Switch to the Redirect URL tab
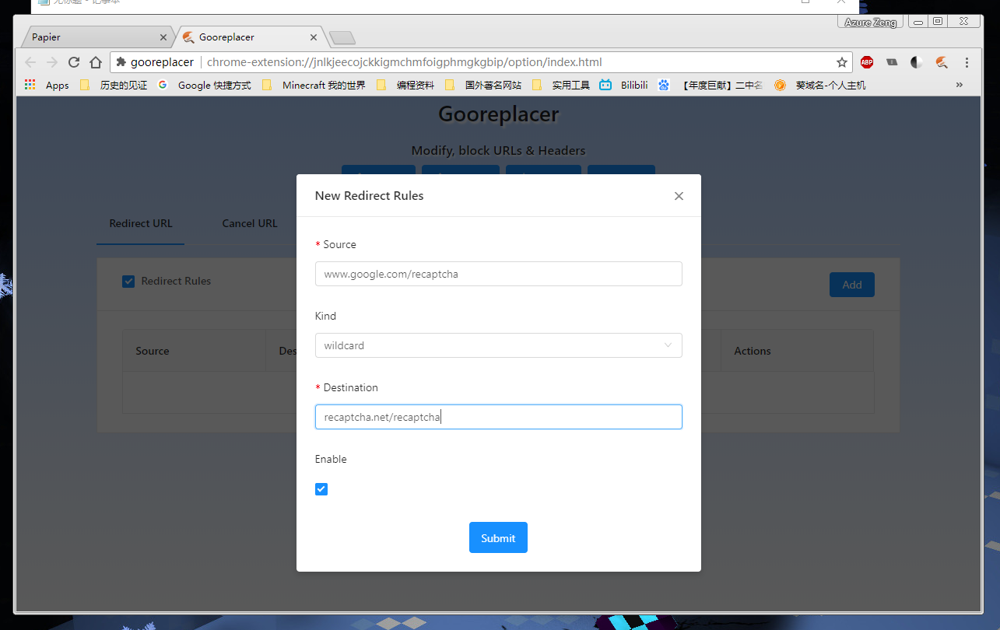This screenshot has width=1000, height=630. click(141, 223)
